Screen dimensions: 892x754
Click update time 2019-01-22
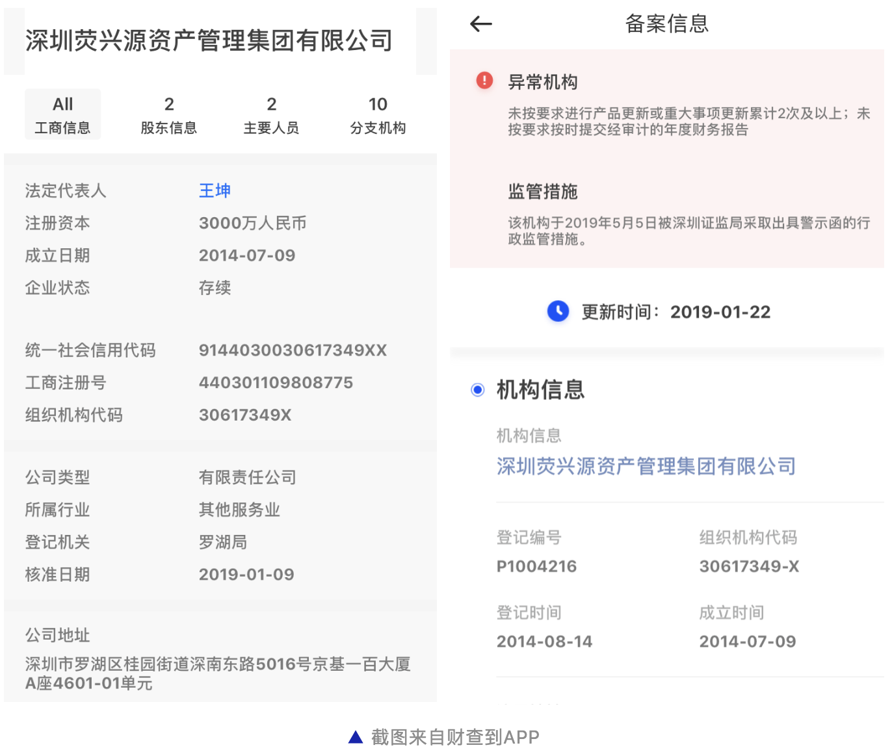click(x=720, y=312)
